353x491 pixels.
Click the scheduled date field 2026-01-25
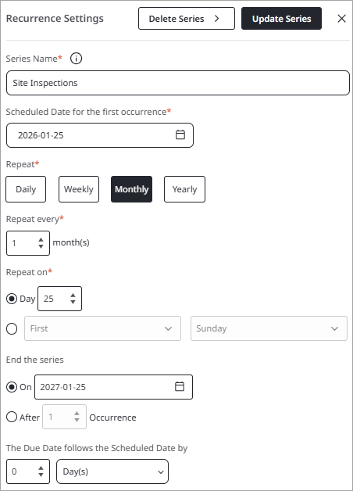[100, 135]
